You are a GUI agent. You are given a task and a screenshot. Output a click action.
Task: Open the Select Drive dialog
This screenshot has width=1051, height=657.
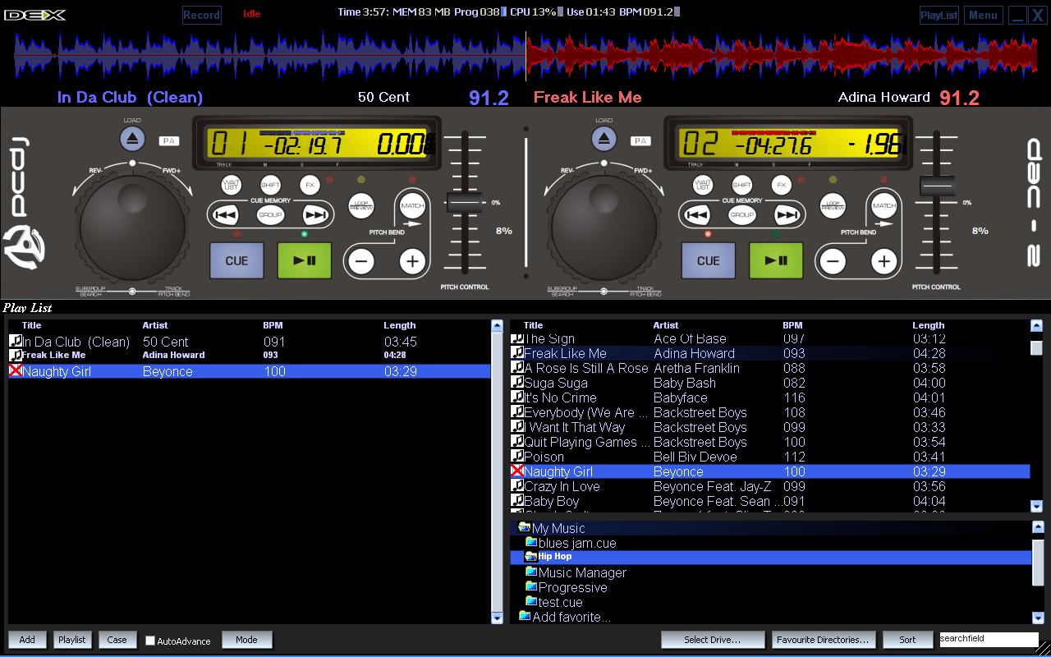712,639
